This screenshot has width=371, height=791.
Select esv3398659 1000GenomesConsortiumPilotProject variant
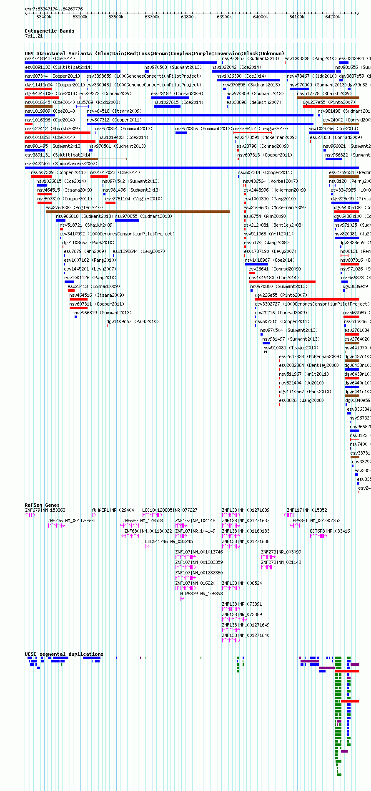click(144, 76)
